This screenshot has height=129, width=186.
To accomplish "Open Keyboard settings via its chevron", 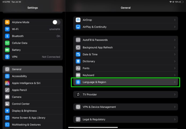I will coord(174,75).
